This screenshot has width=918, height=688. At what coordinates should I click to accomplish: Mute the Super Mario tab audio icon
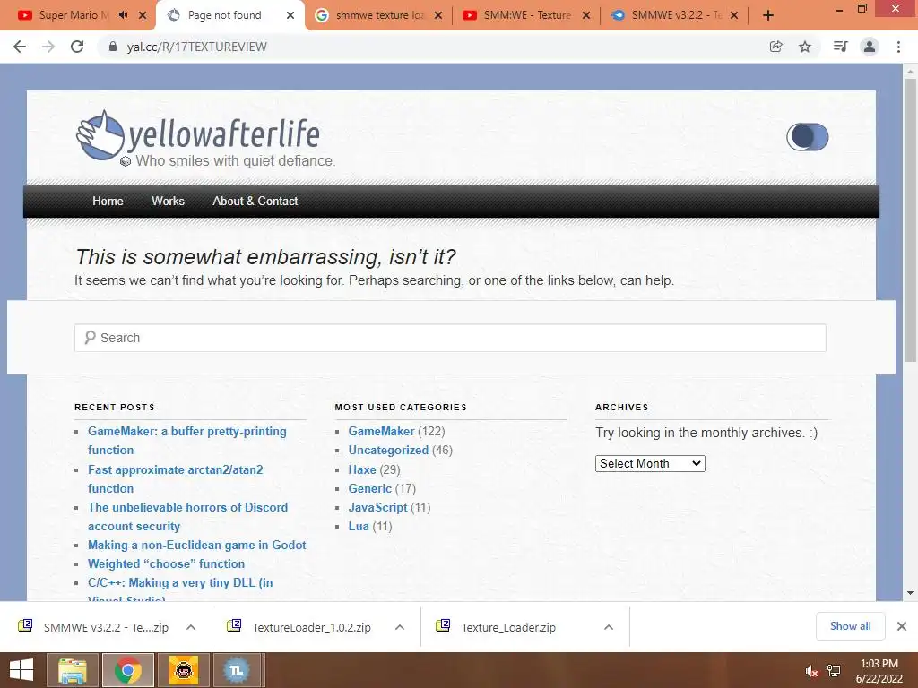pos(123,15)
